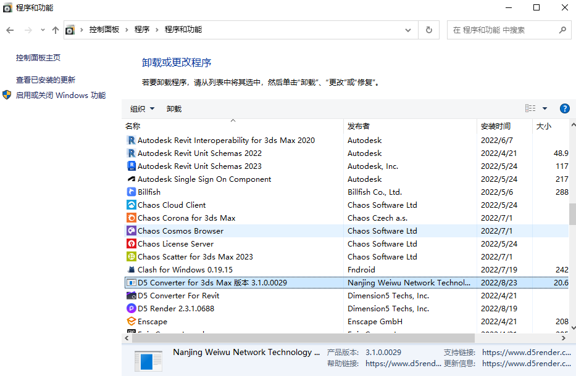The height and width of the screenshot is (376, 576).
Task: Click the Chaos License Server icon
Action: 131,243
